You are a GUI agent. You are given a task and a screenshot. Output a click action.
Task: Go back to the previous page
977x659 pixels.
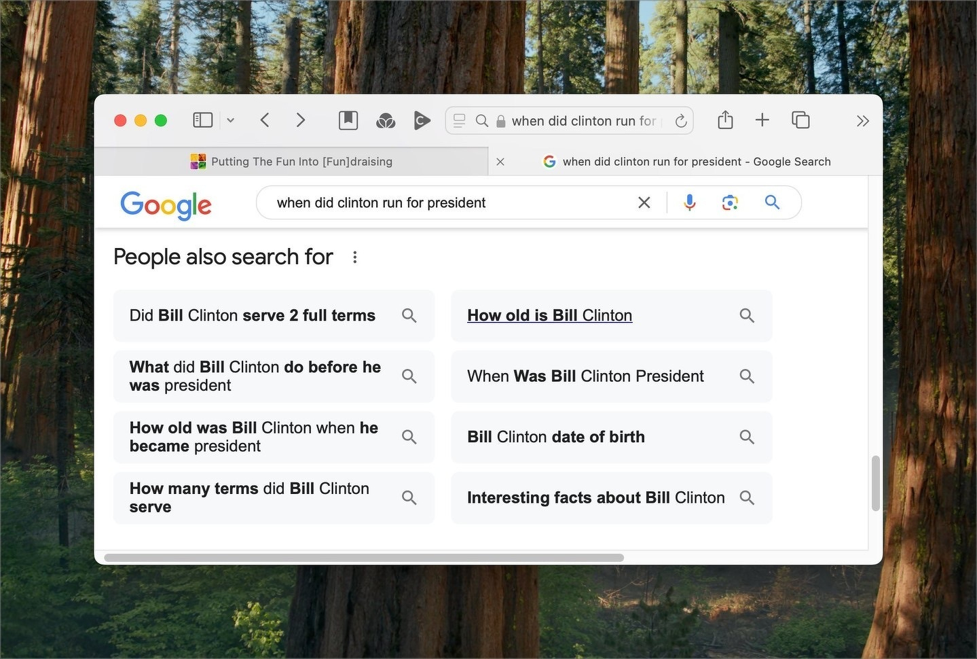(265, 120)
